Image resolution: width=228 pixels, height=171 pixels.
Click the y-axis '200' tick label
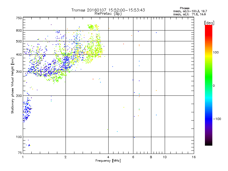19,96
